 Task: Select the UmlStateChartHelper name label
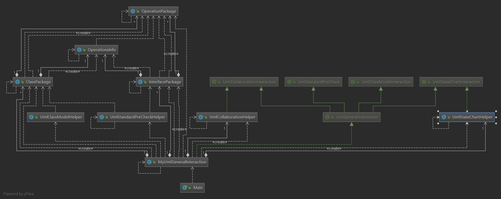point(472,117)
